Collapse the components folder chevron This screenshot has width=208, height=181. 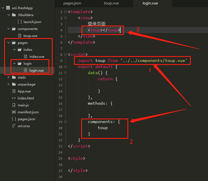(9, 29)
